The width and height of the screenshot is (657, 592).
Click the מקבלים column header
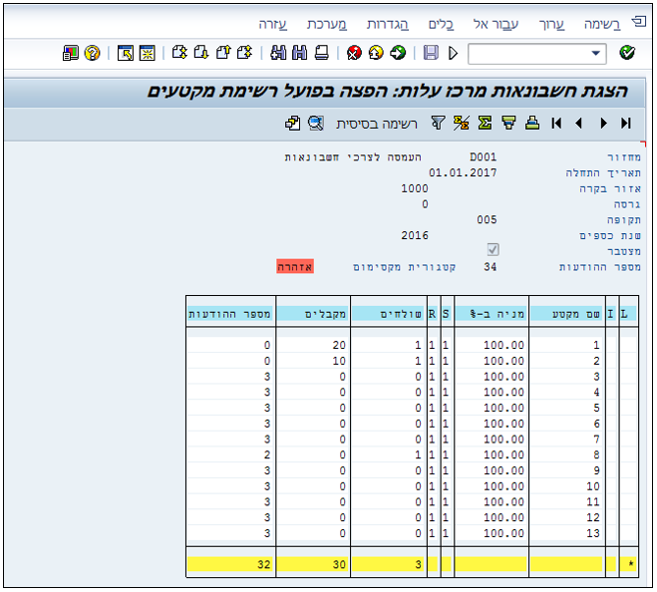(x=313, y=314)
